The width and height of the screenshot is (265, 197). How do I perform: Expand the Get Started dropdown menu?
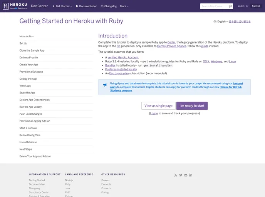[x=62, y=6]
